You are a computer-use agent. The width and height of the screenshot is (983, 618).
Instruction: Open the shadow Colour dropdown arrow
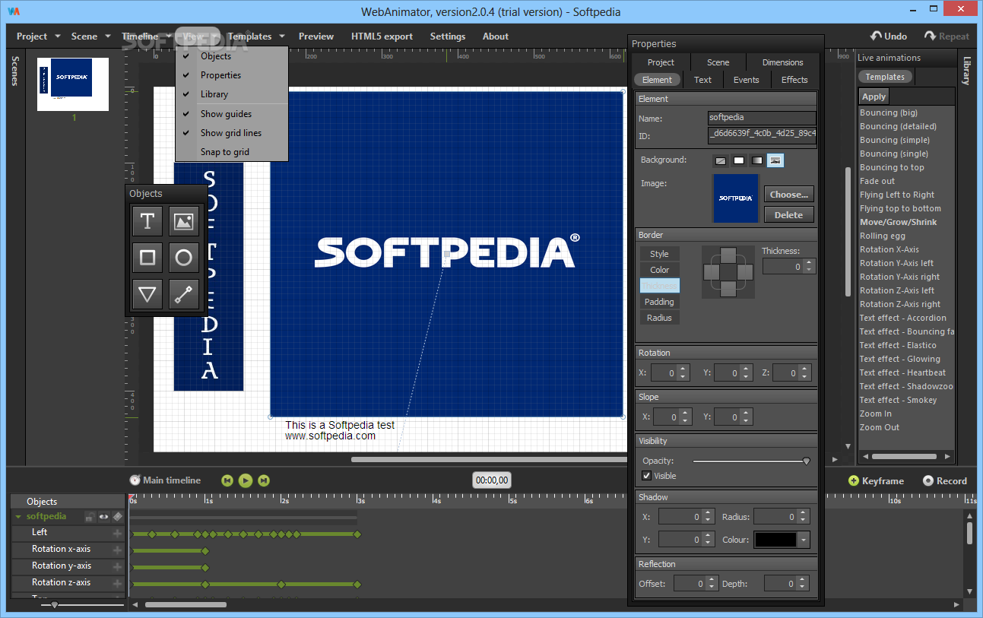[804, 540]
